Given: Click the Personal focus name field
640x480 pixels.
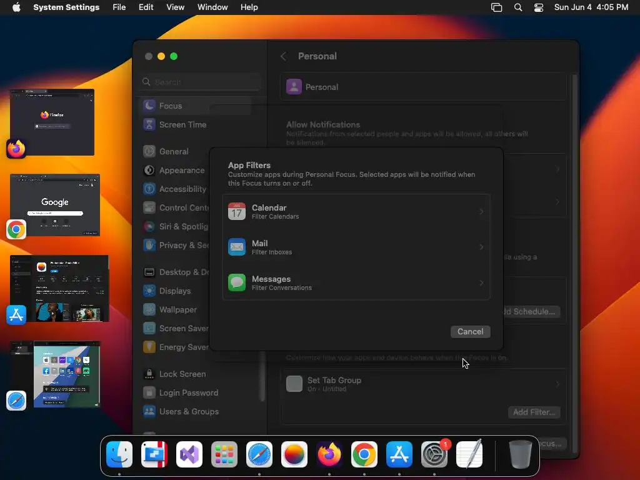Looking at the screenshot, I should pos(423,87).
